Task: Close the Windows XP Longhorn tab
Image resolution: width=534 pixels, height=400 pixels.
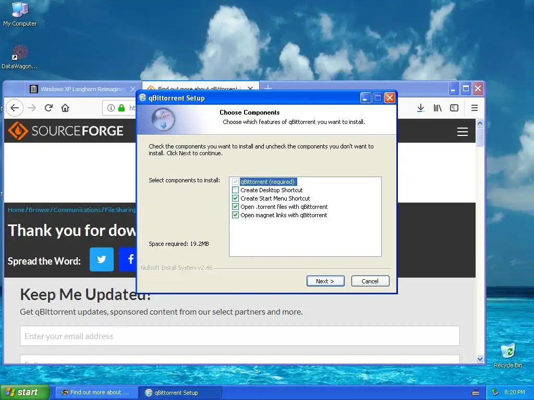Action: tap(133, 89)
